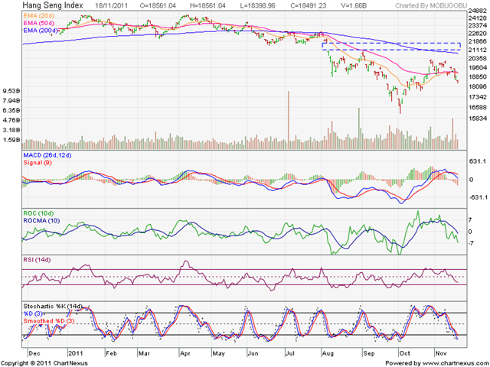490x367 pixels.
Task: Click the tallest volume spike bar in July
Action: tap(289, 120)
